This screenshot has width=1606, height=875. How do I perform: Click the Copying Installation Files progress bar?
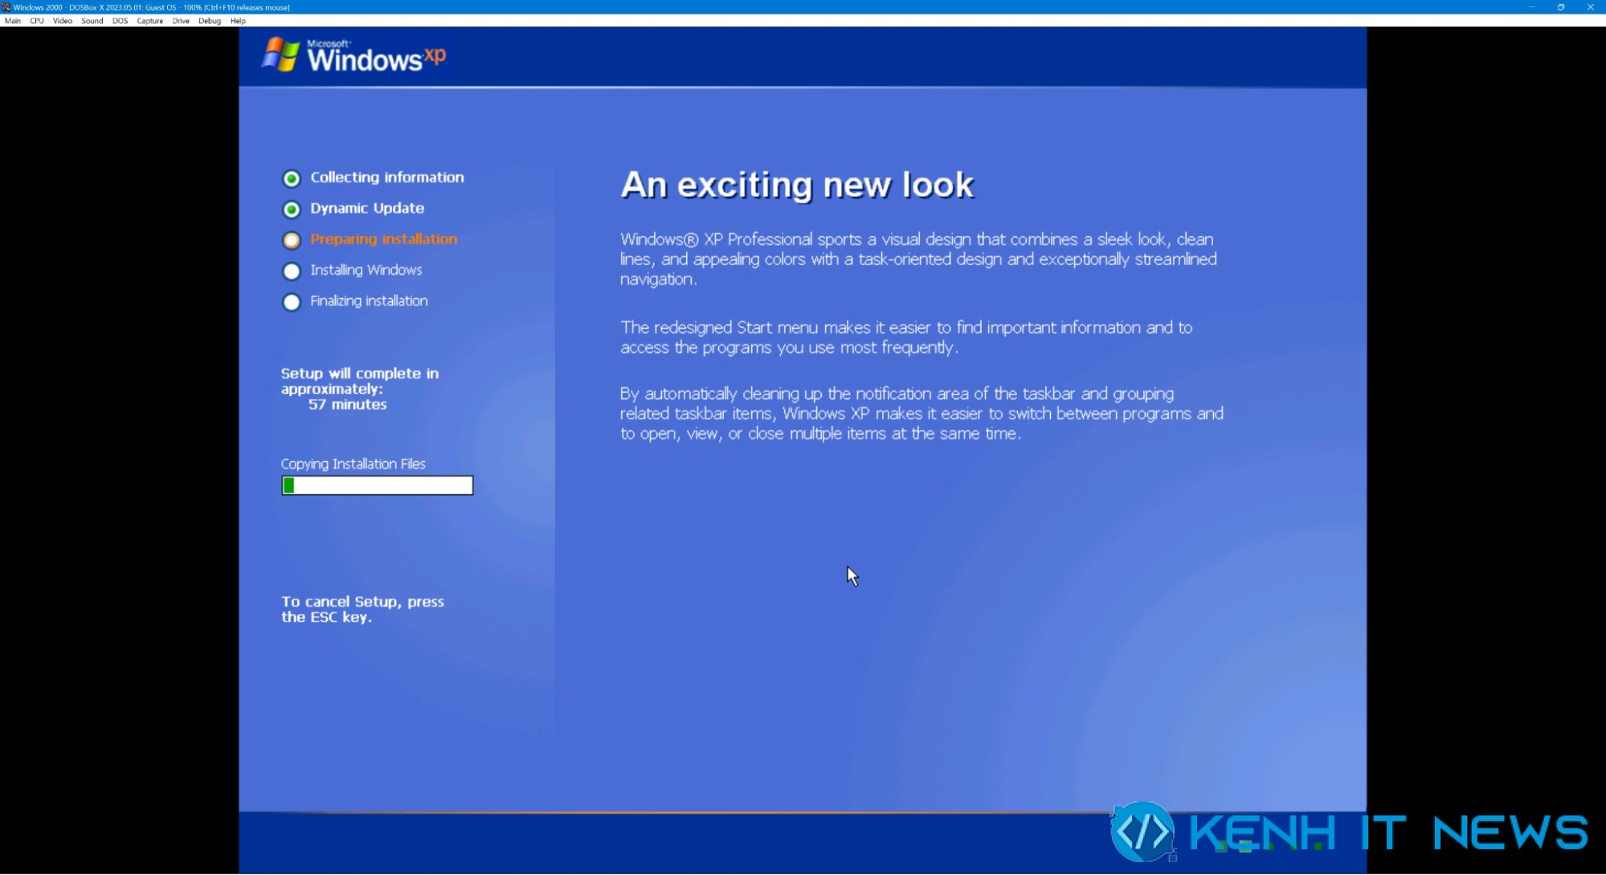[378, 485]
